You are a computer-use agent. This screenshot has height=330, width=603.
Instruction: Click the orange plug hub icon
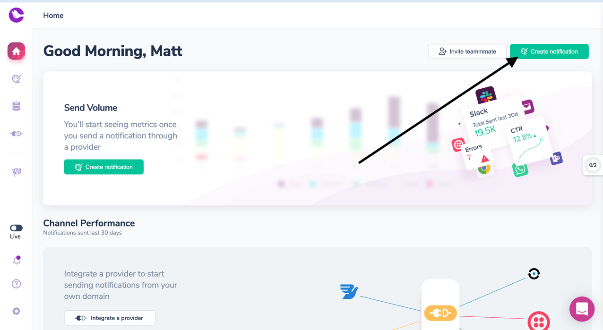pos(440,313)
